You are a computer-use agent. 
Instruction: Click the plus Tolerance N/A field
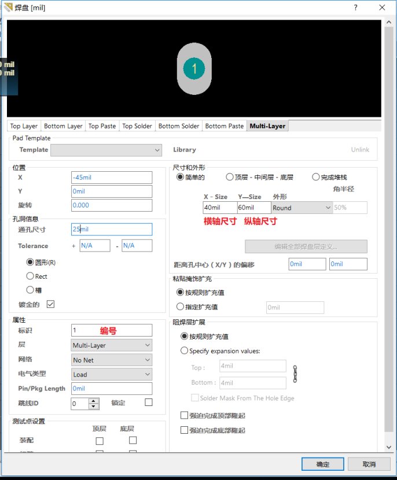pyautogui.click(x=95, y=246)
